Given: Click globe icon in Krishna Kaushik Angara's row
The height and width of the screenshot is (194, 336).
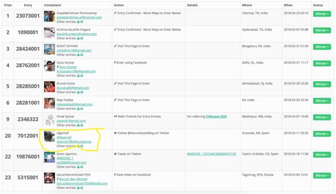Looking at the screenshot, I should click(x=82, y=38).
